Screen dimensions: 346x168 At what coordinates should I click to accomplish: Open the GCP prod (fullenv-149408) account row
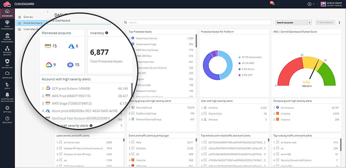pyautogui.click(x=85, y=89)
